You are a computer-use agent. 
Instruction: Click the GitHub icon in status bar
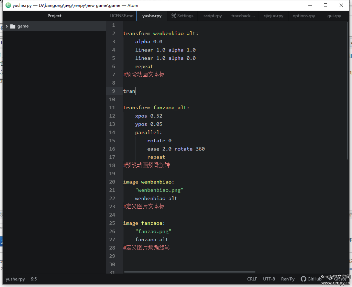tap(304, 279)
